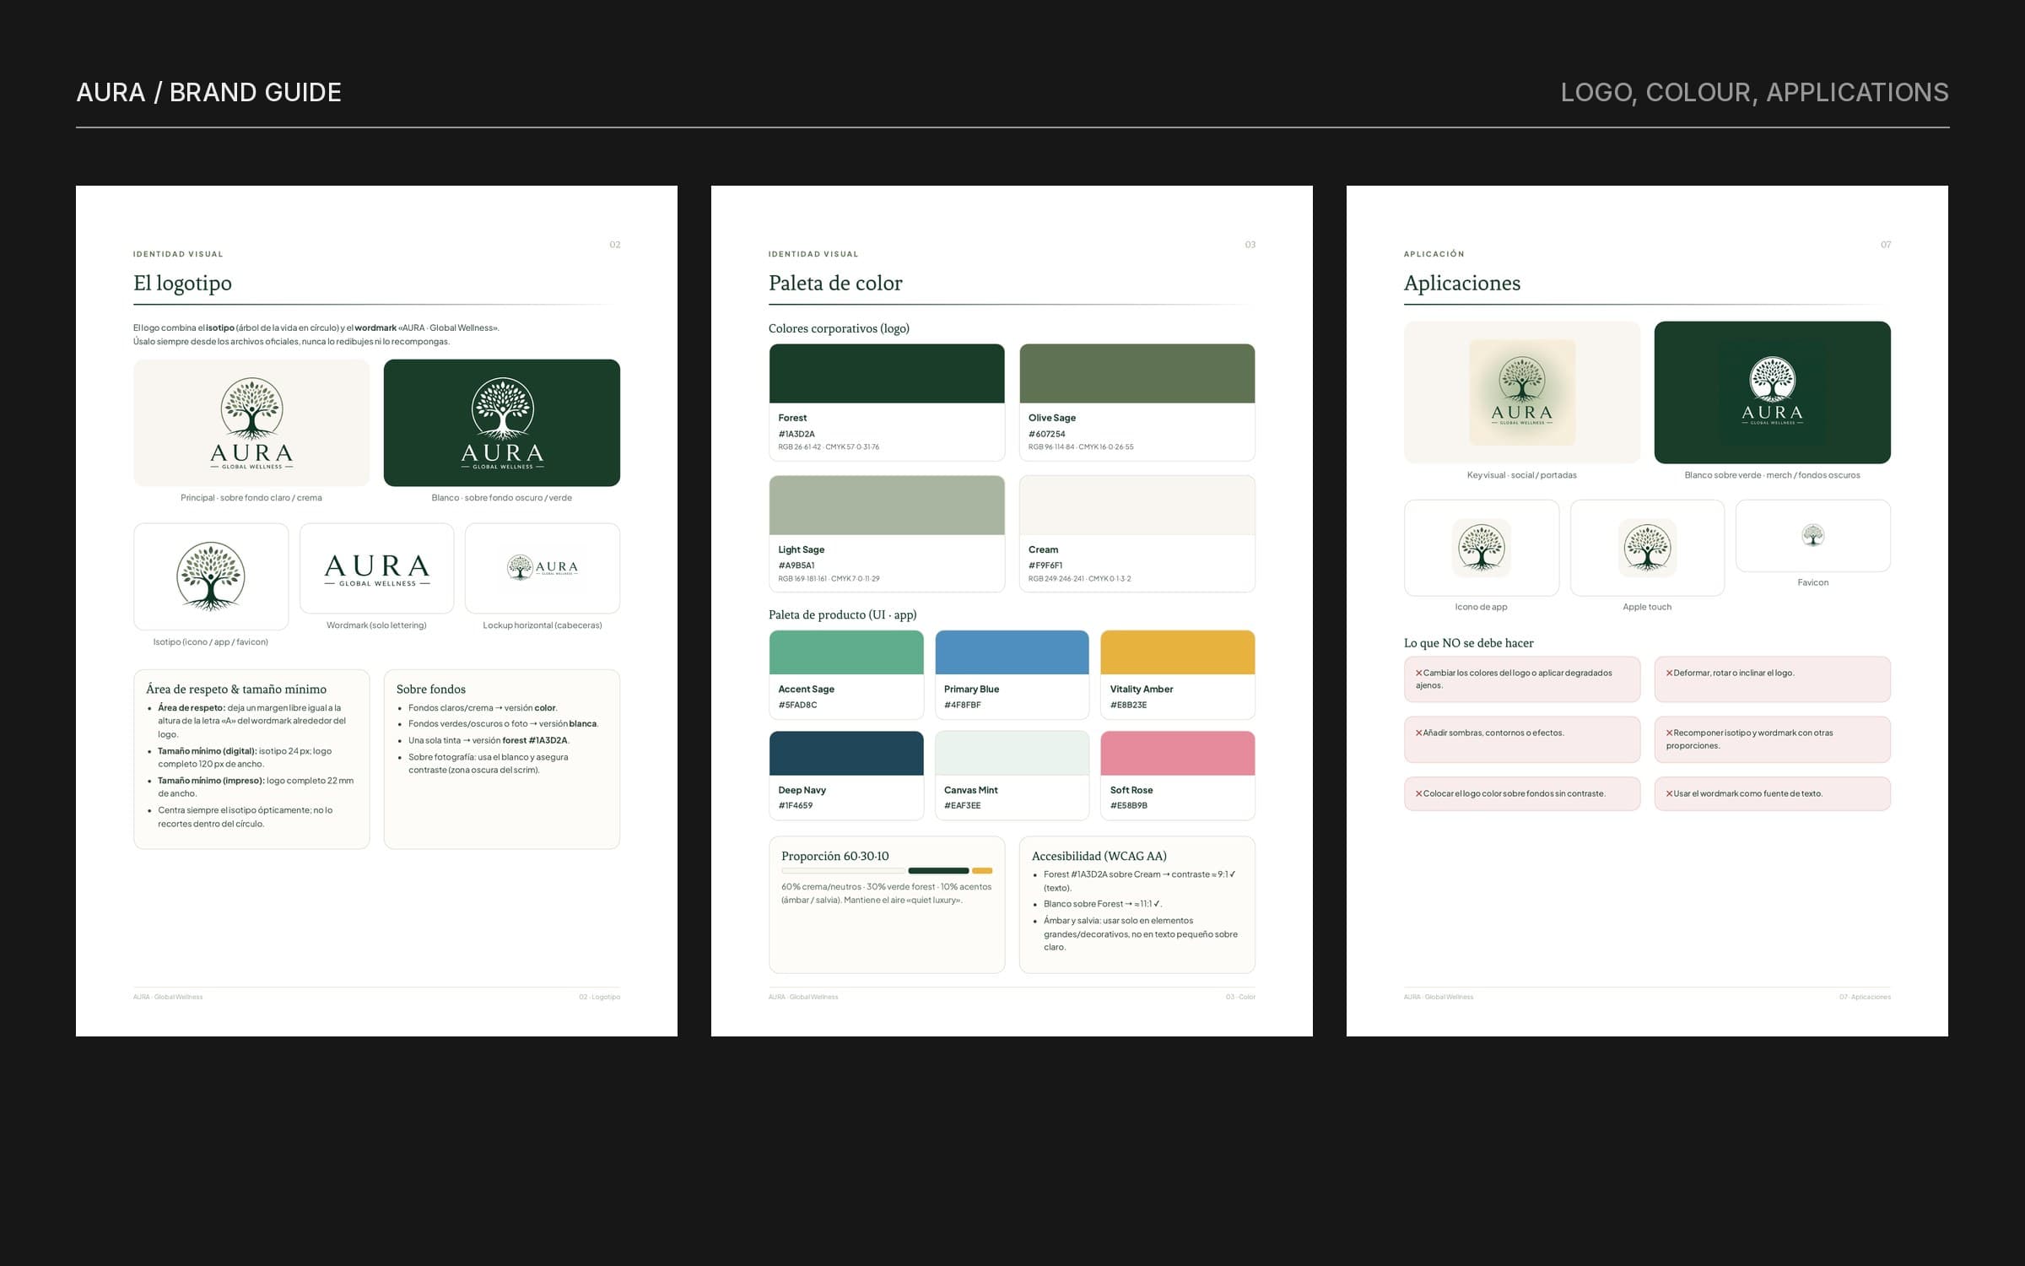This screenshot has width=2025, height=1266.
Task: Click the 'AURA / BRAND GUIDE' header title
Action: pyautogui.click(x=209, y=92)
